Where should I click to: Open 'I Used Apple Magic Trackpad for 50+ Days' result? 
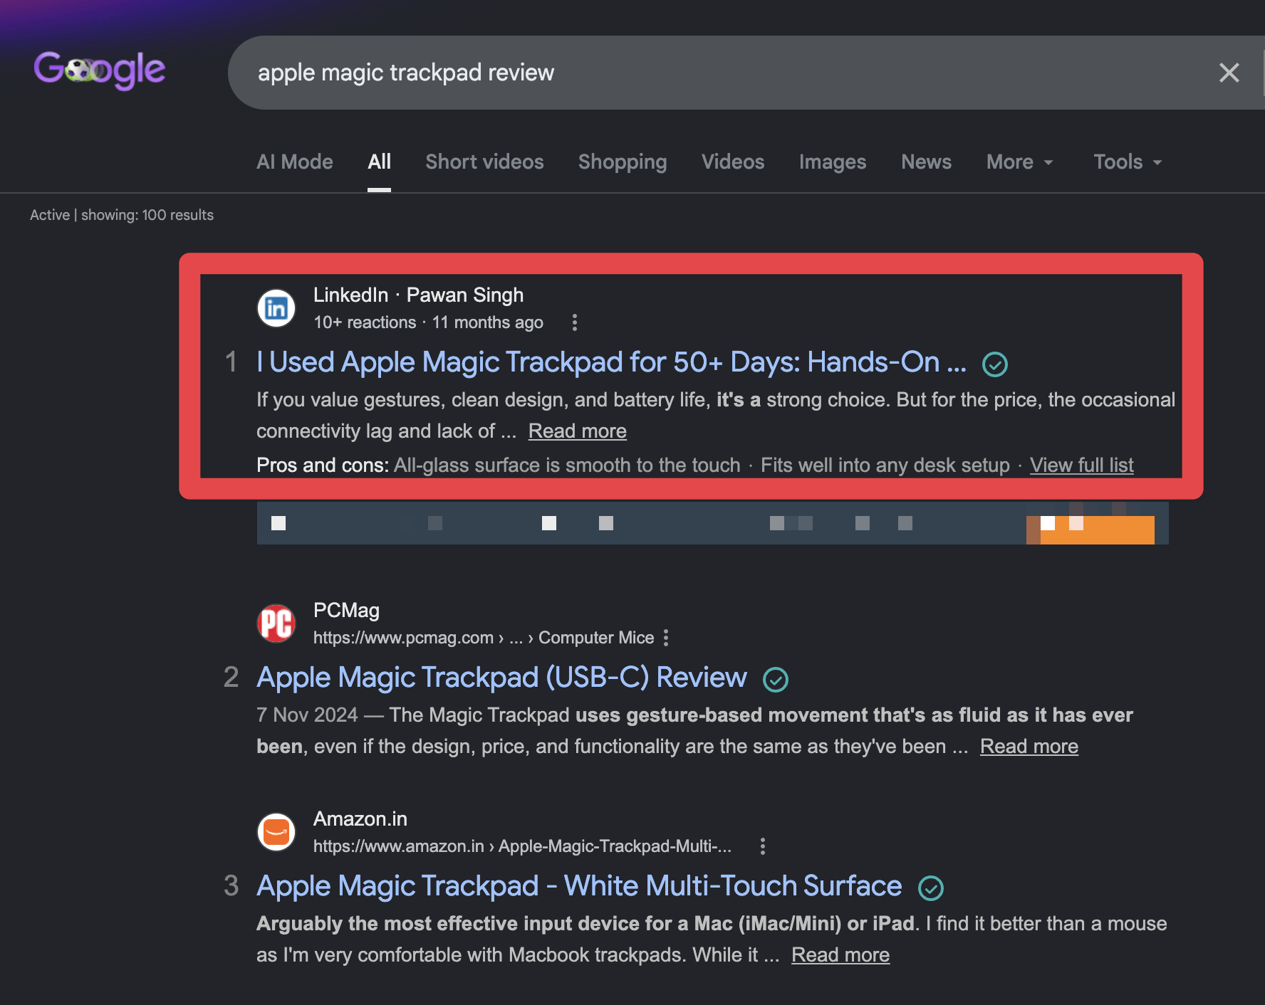click(611, 362)
